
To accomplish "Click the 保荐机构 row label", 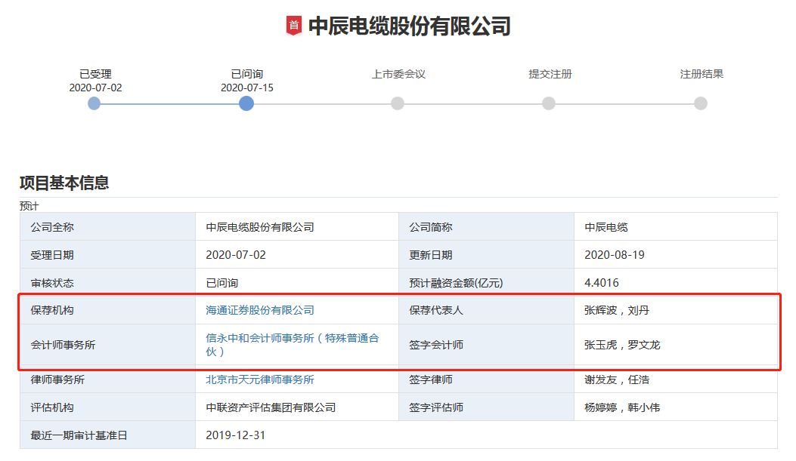I will click(51, 310).
